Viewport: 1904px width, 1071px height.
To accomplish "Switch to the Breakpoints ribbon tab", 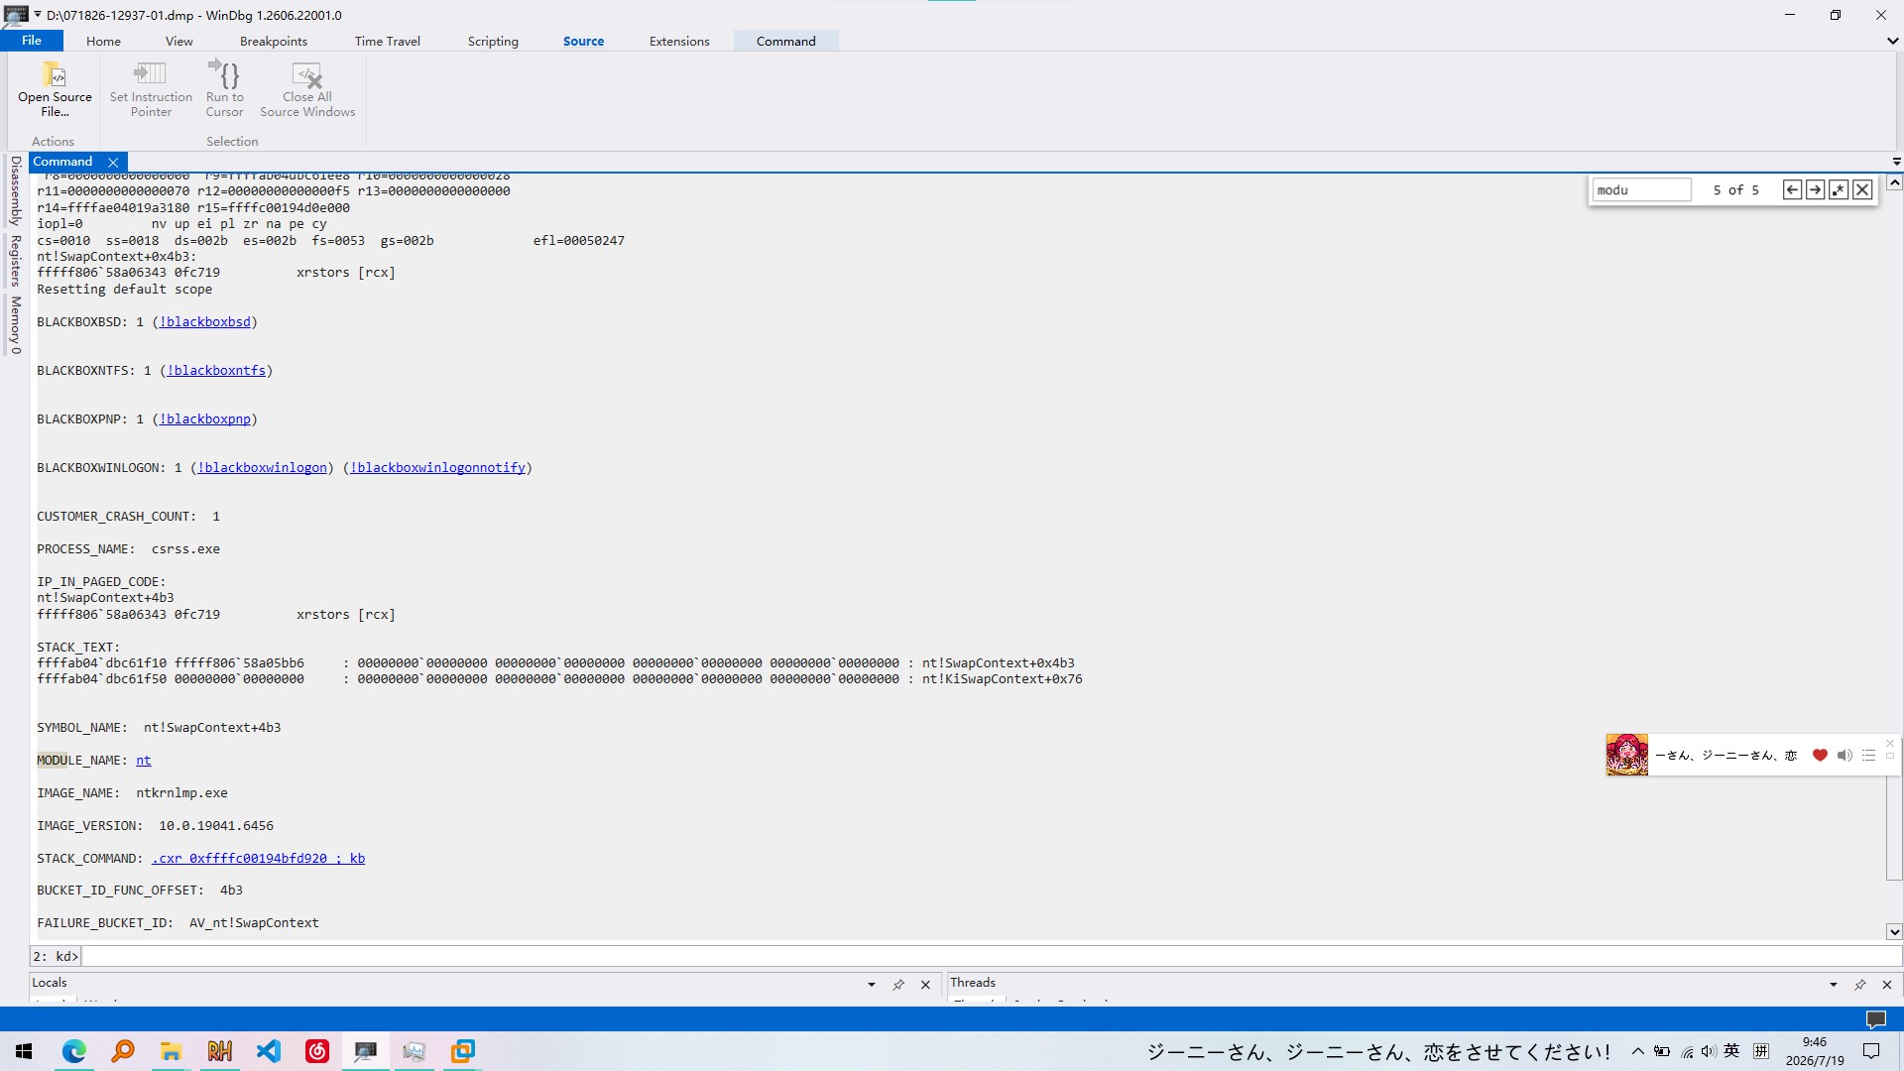I will point(274,41).
